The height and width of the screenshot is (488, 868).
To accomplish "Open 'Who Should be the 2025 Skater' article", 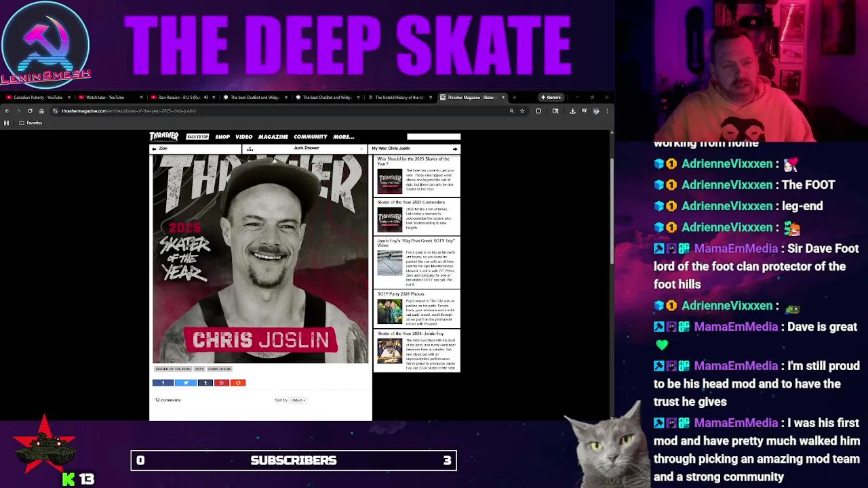I will [x=413, y=161].
